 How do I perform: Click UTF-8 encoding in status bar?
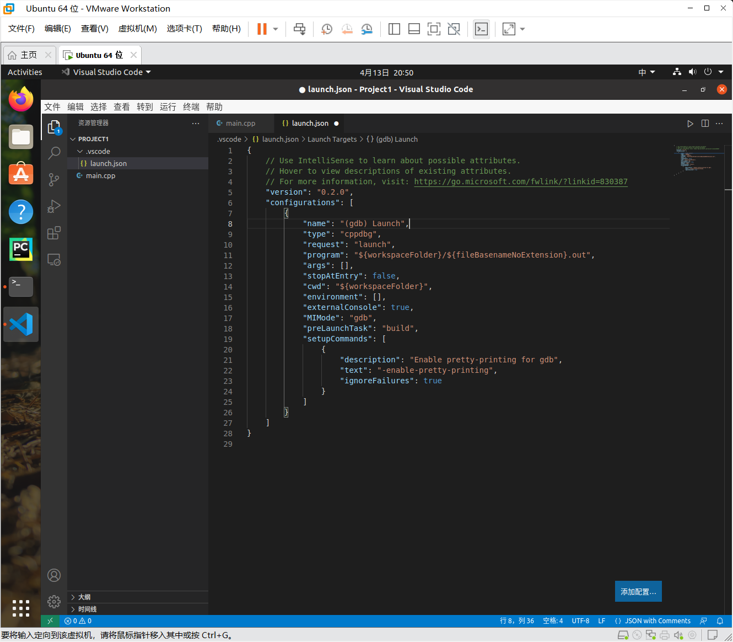pyautogui.click(x=580, y=621)
